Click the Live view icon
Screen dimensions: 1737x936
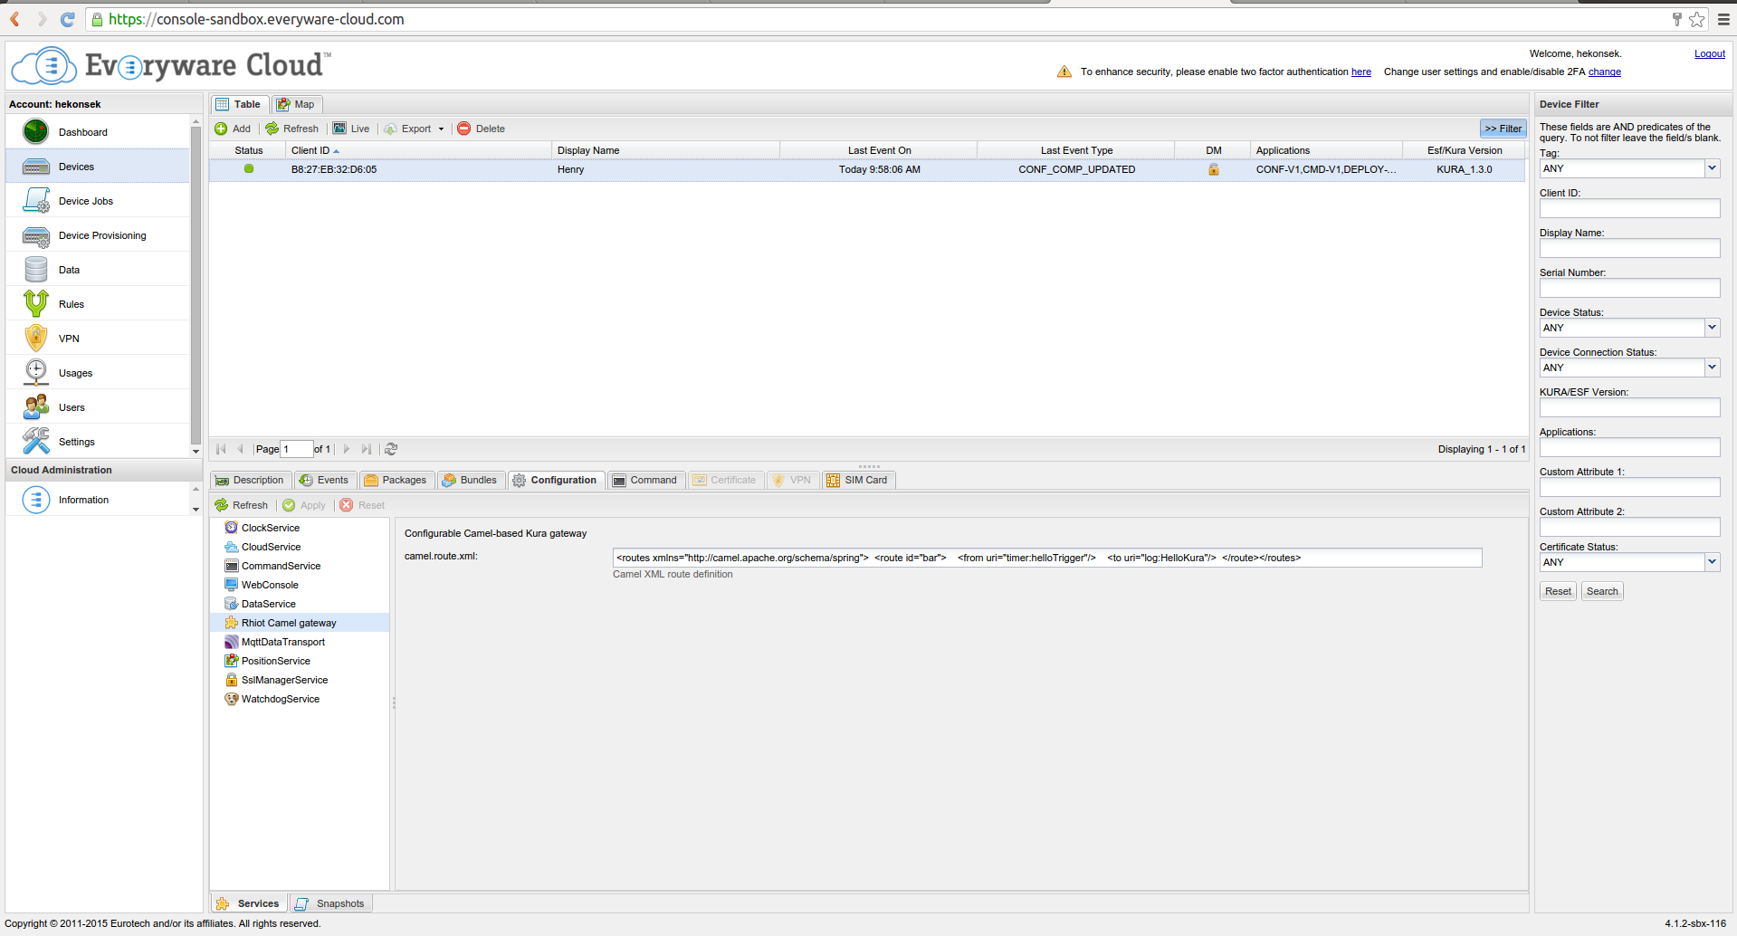pos(339,129)
